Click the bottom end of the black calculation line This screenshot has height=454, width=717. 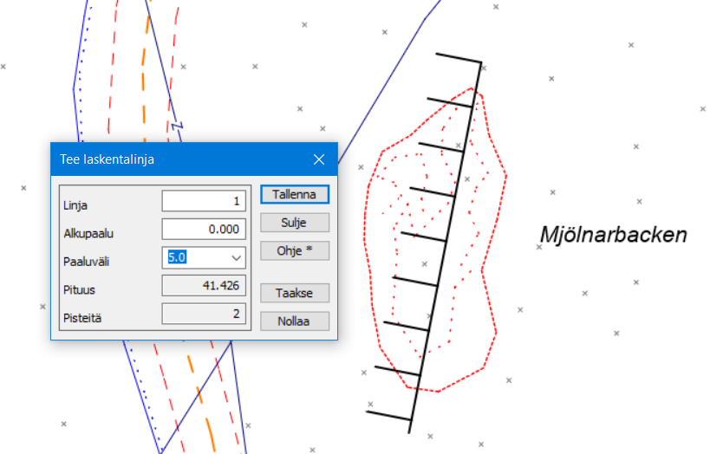[411, 430]
